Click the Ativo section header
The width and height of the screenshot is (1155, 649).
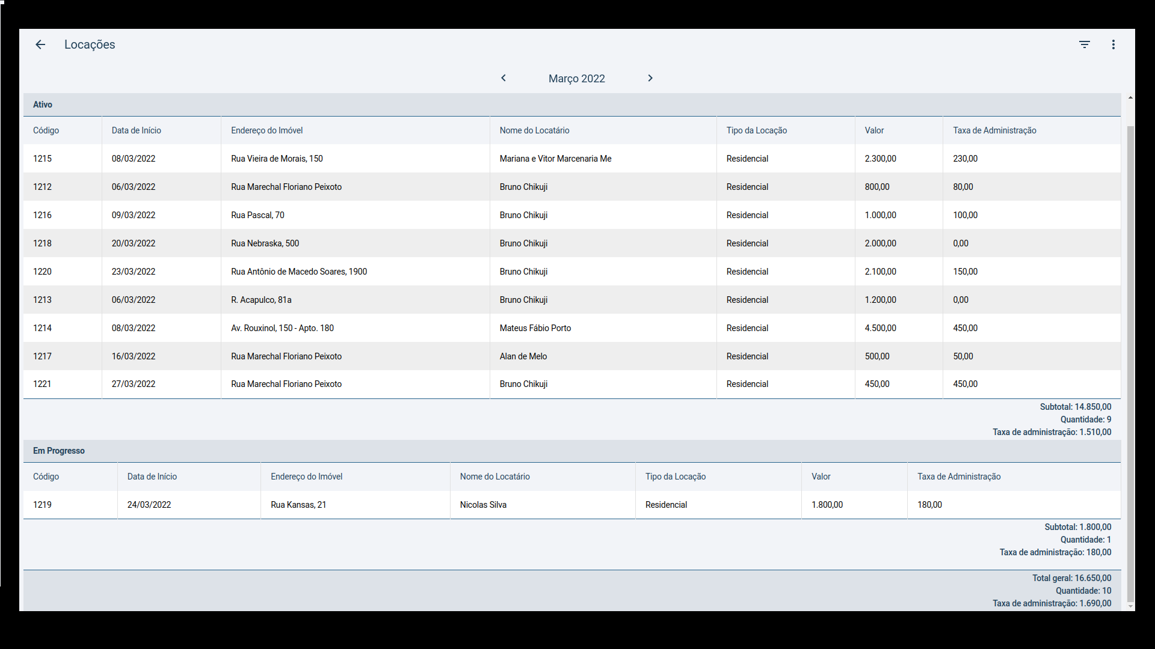[572, 105]
